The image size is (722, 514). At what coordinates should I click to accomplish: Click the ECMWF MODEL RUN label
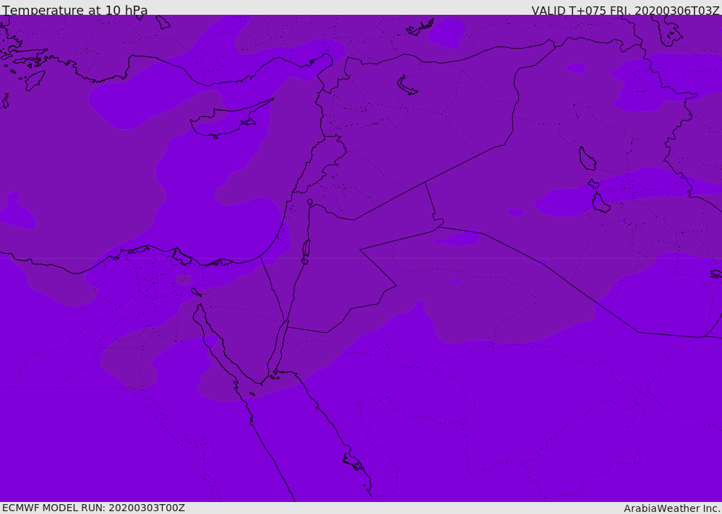[94, 508]
